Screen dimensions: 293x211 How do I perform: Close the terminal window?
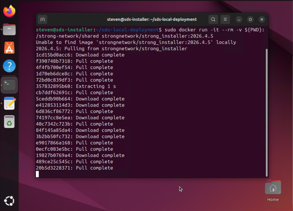point(262,20)
